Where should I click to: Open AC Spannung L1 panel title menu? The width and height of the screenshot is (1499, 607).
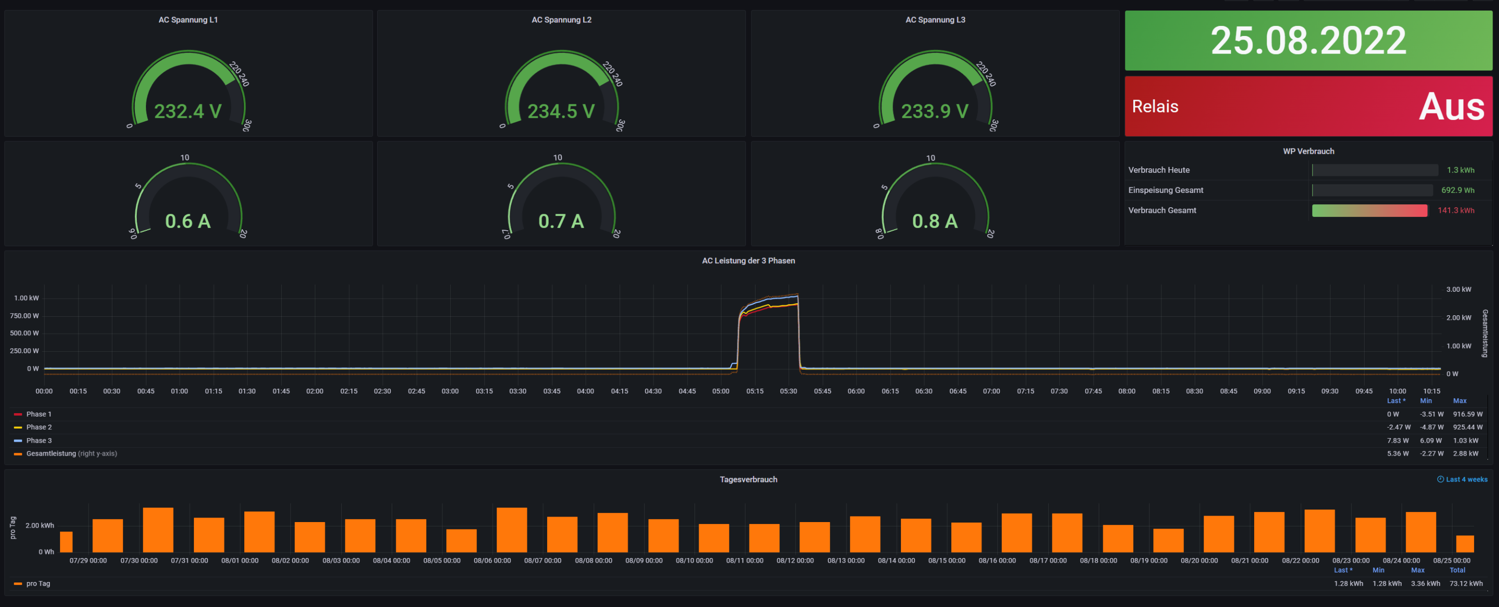188,20
